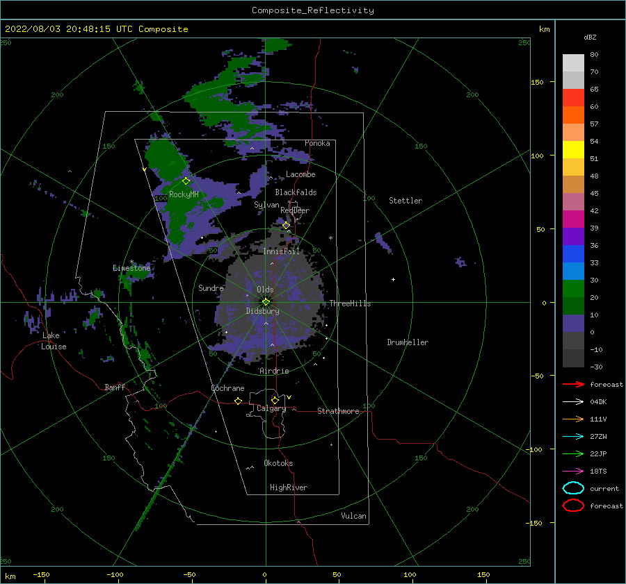Click the Okotoks label
The height and width of the screenshot is (584, 626).
tap(278, 463)
